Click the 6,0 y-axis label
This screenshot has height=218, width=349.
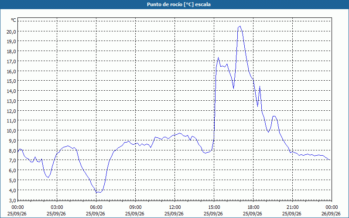12,170
